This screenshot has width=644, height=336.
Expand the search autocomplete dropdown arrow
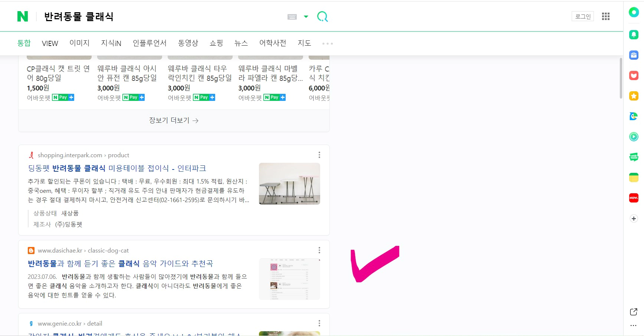tap(306, 17)
